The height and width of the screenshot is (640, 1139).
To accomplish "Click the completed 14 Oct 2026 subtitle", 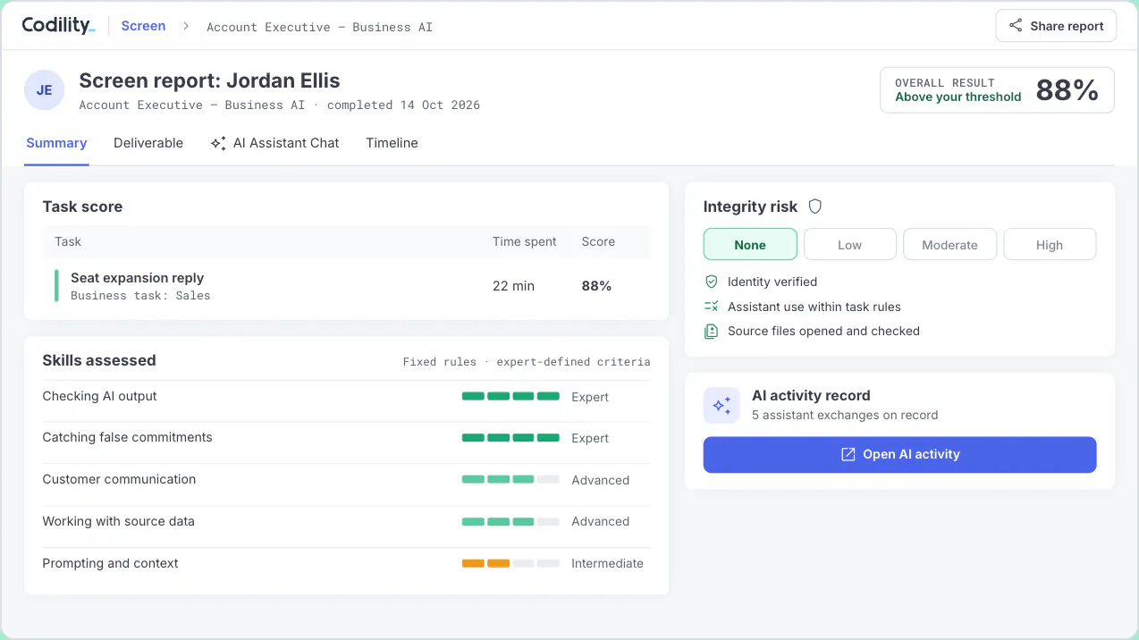I will [x=403, y=105].
